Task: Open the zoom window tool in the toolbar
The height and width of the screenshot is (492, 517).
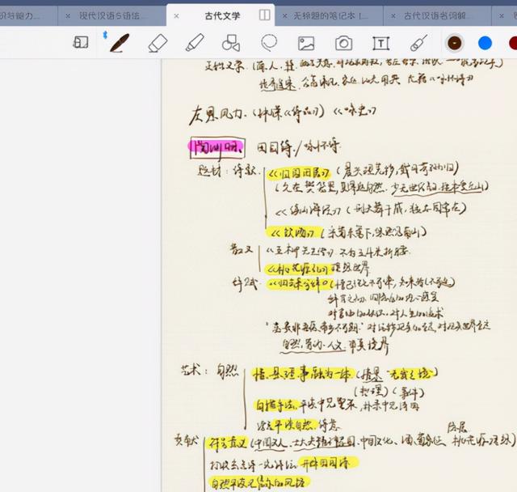Action: coord(81,43)
